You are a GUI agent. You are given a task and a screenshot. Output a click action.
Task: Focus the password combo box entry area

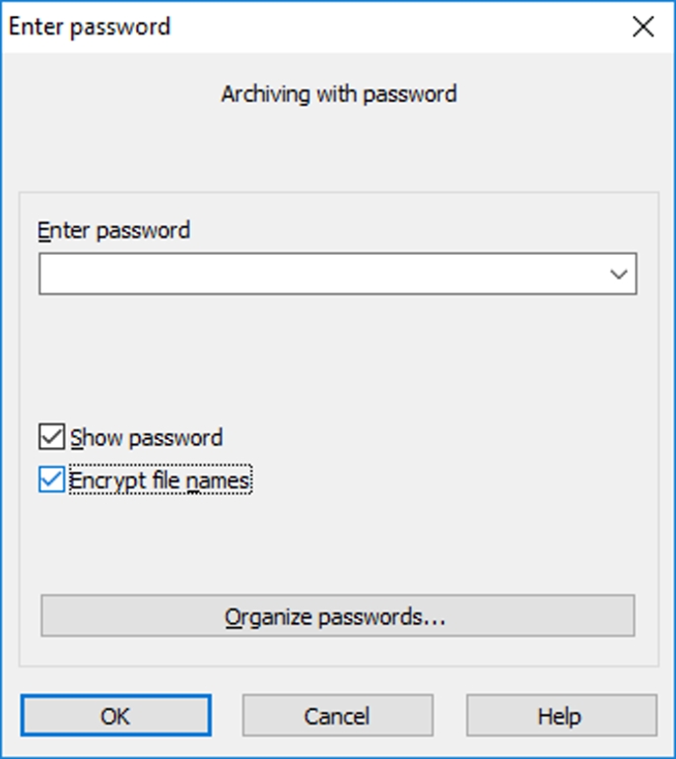point(320,274)
